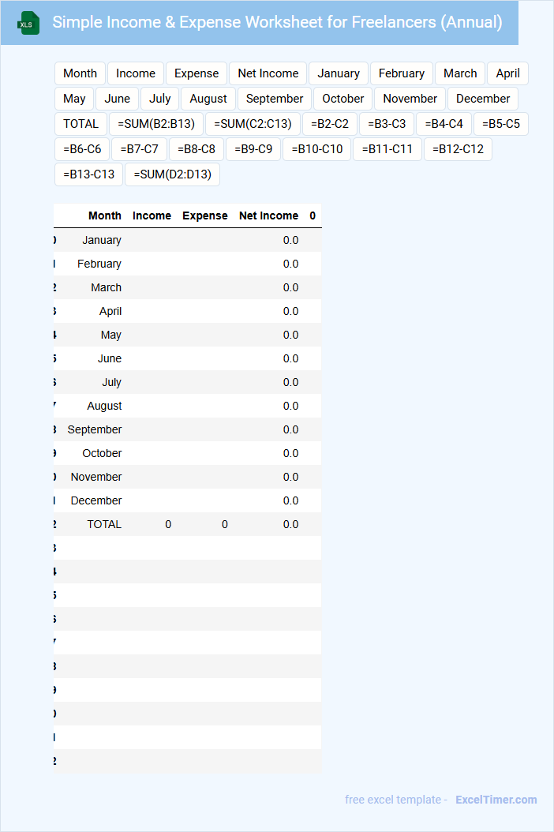Screen dimensions: 554x832
Task: Select the "October" tag chip
Action: (343, 99)
